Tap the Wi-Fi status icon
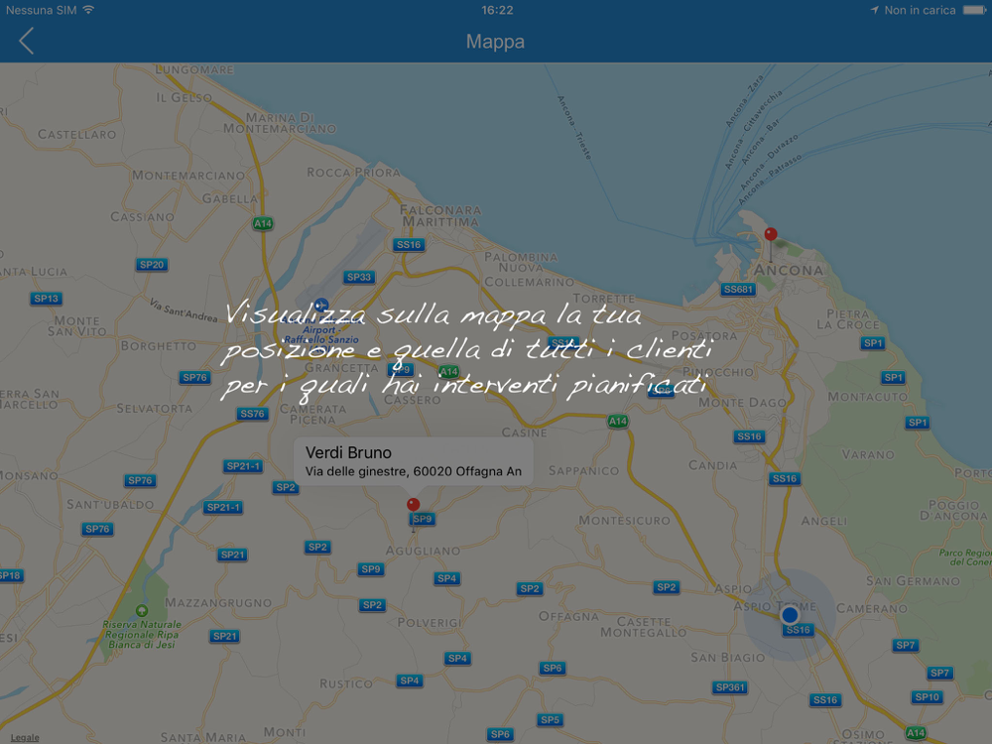Image resolution: width=992 pixels, height=744 pixels. (x=88, y=10)
